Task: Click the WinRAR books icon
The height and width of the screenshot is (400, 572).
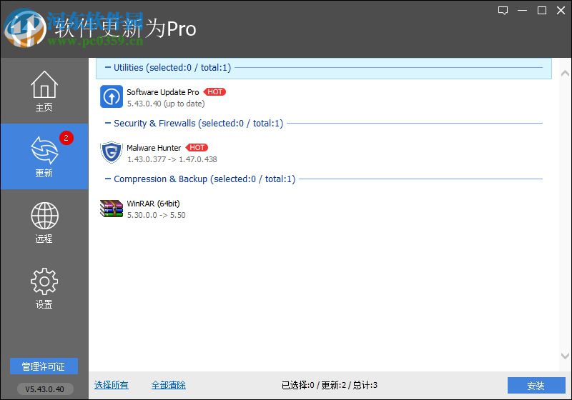Action: (112, 209)
